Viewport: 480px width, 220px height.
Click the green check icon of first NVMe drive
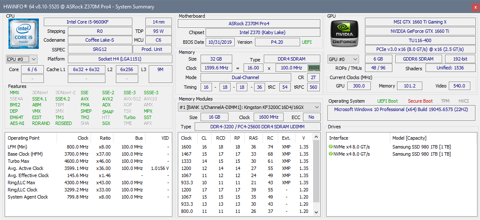(331, 147)
